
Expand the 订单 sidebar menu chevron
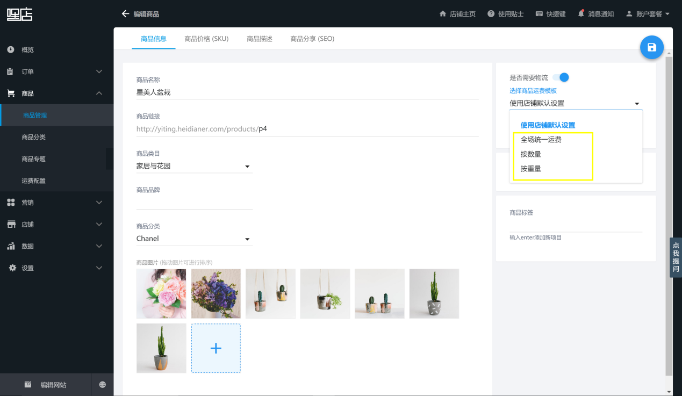pyautogui.click(x=99, y=71)
